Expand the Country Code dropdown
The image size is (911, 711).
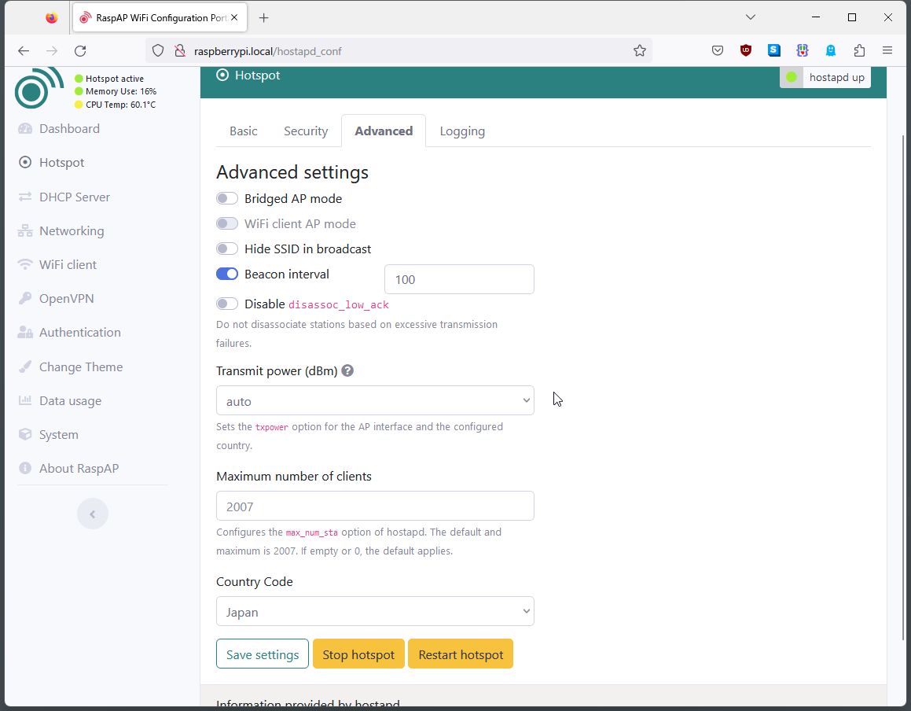pyautogui.click(x=375, y=611)
